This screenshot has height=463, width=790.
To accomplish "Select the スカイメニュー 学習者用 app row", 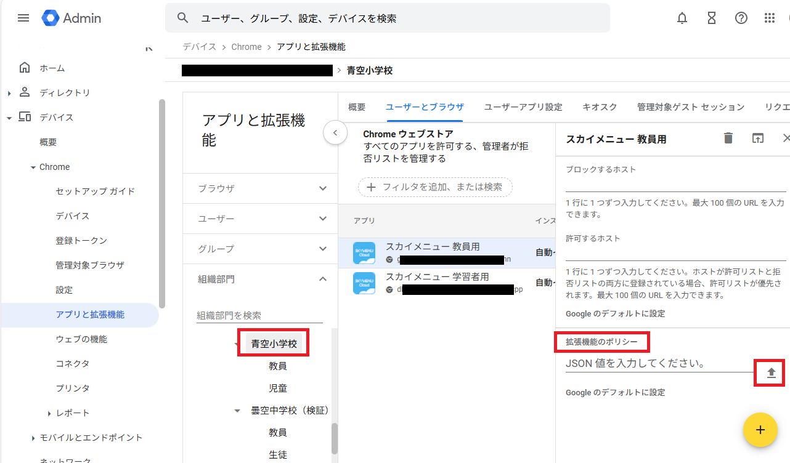I will [x=438, y=283].
